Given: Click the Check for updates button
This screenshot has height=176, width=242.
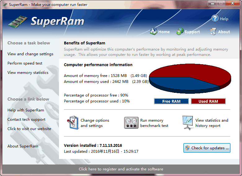Looking at the screenshot, I should point(207,148).
